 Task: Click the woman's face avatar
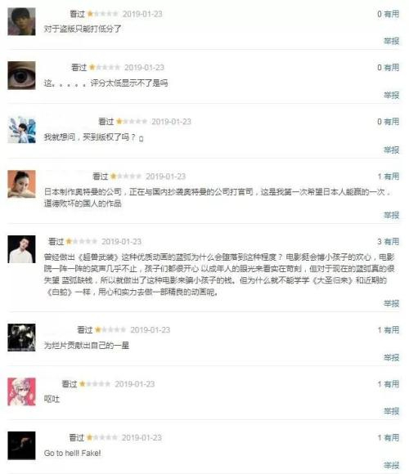tap(21, 184)
